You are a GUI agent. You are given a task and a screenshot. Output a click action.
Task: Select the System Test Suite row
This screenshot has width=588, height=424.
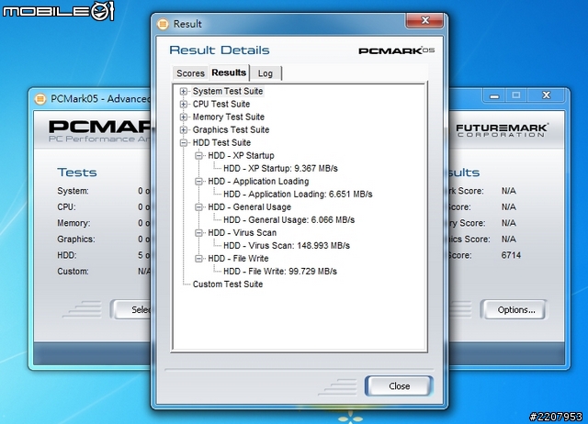(x=228, y=92)
